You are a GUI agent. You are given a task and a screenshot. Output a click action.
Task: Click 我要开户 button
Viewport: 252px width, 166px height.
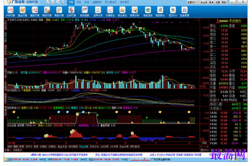click(192, 2)
